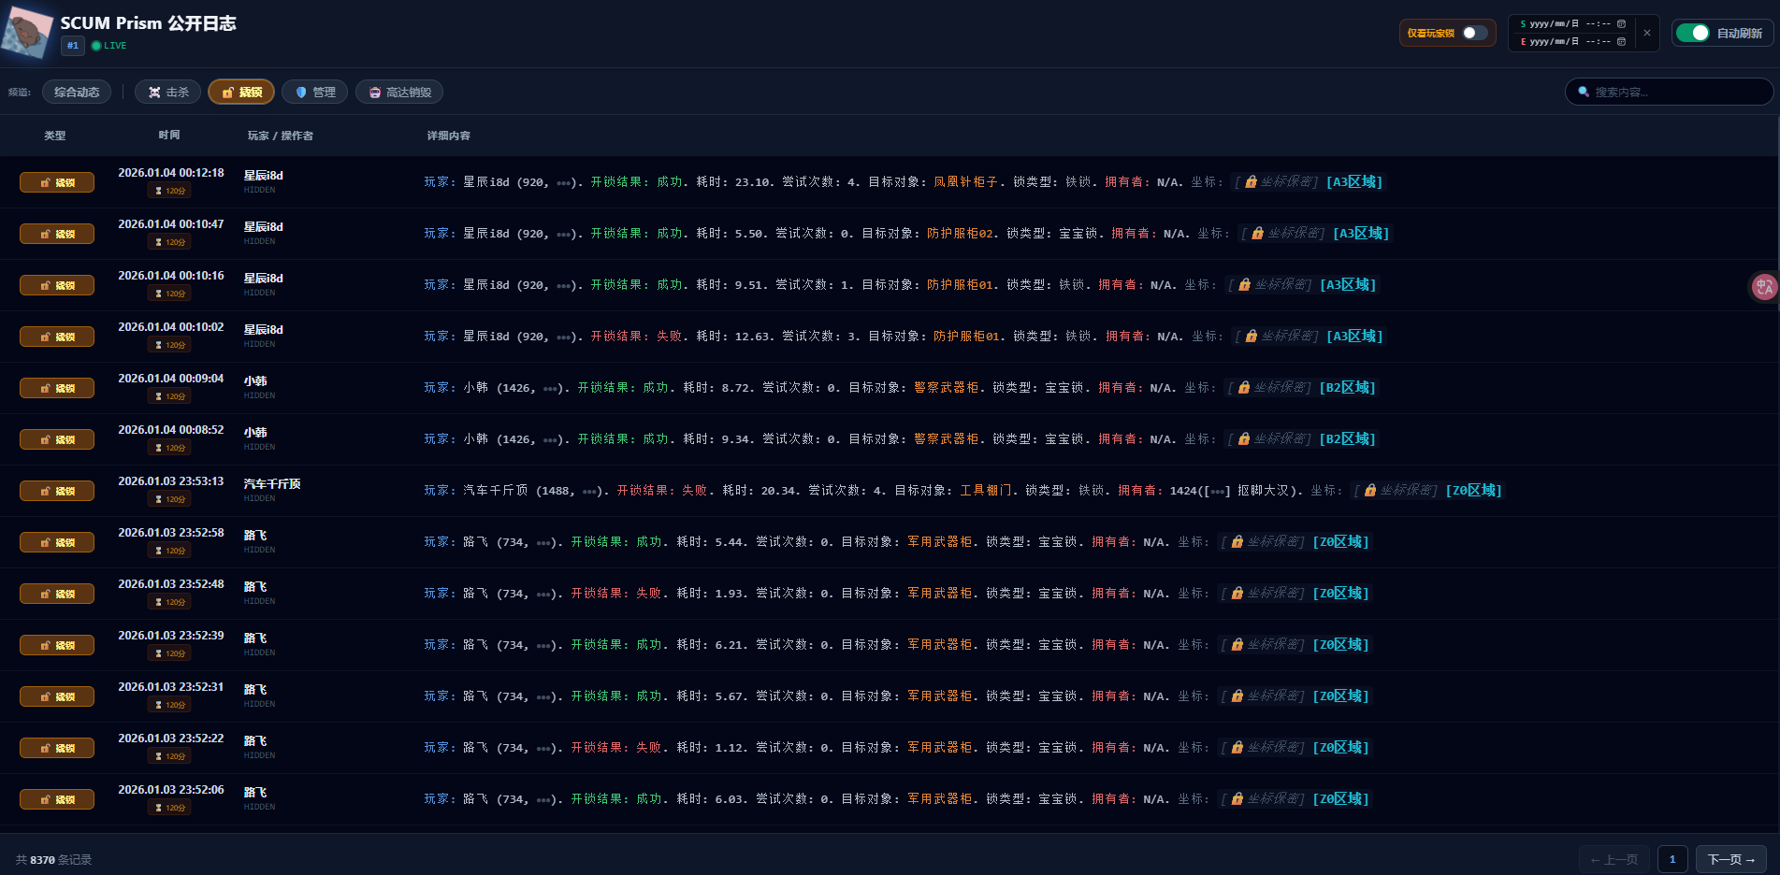Clear date filters with the × button

(1647, 33)
